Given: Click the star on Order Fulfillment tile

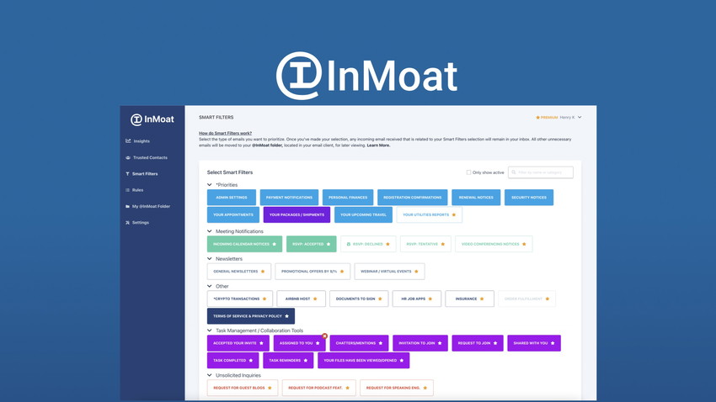Looking at the screenshot, I should pos(548,299).
